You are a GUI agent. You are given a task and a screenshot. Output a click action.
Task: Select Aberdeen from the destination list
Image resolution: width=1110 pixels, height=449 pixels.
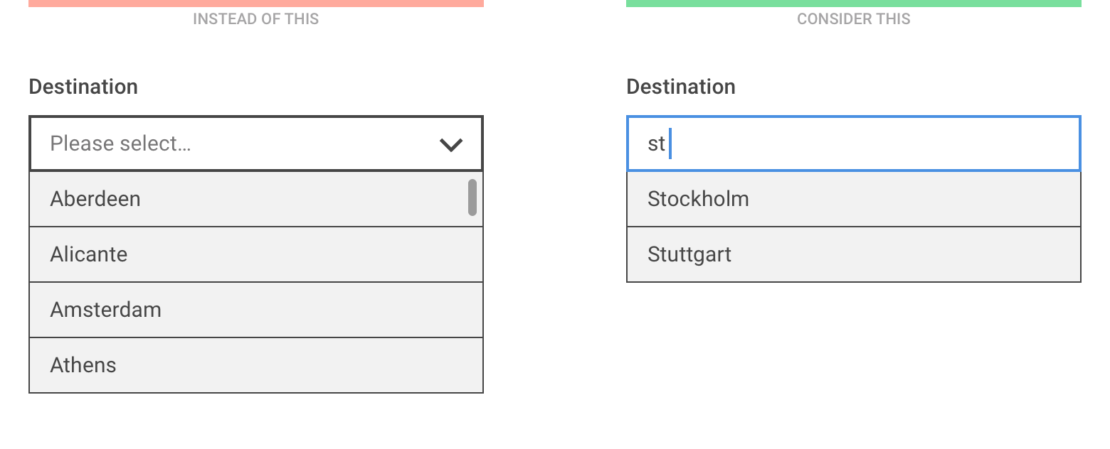[x=95, y=199]
